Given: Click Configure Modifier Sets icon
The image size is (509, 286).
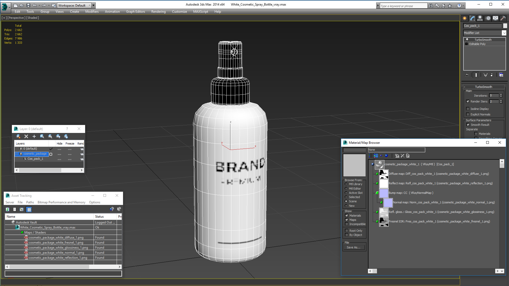Looking at the screenshot, I should pyautogui.click(x=501, y=75).
